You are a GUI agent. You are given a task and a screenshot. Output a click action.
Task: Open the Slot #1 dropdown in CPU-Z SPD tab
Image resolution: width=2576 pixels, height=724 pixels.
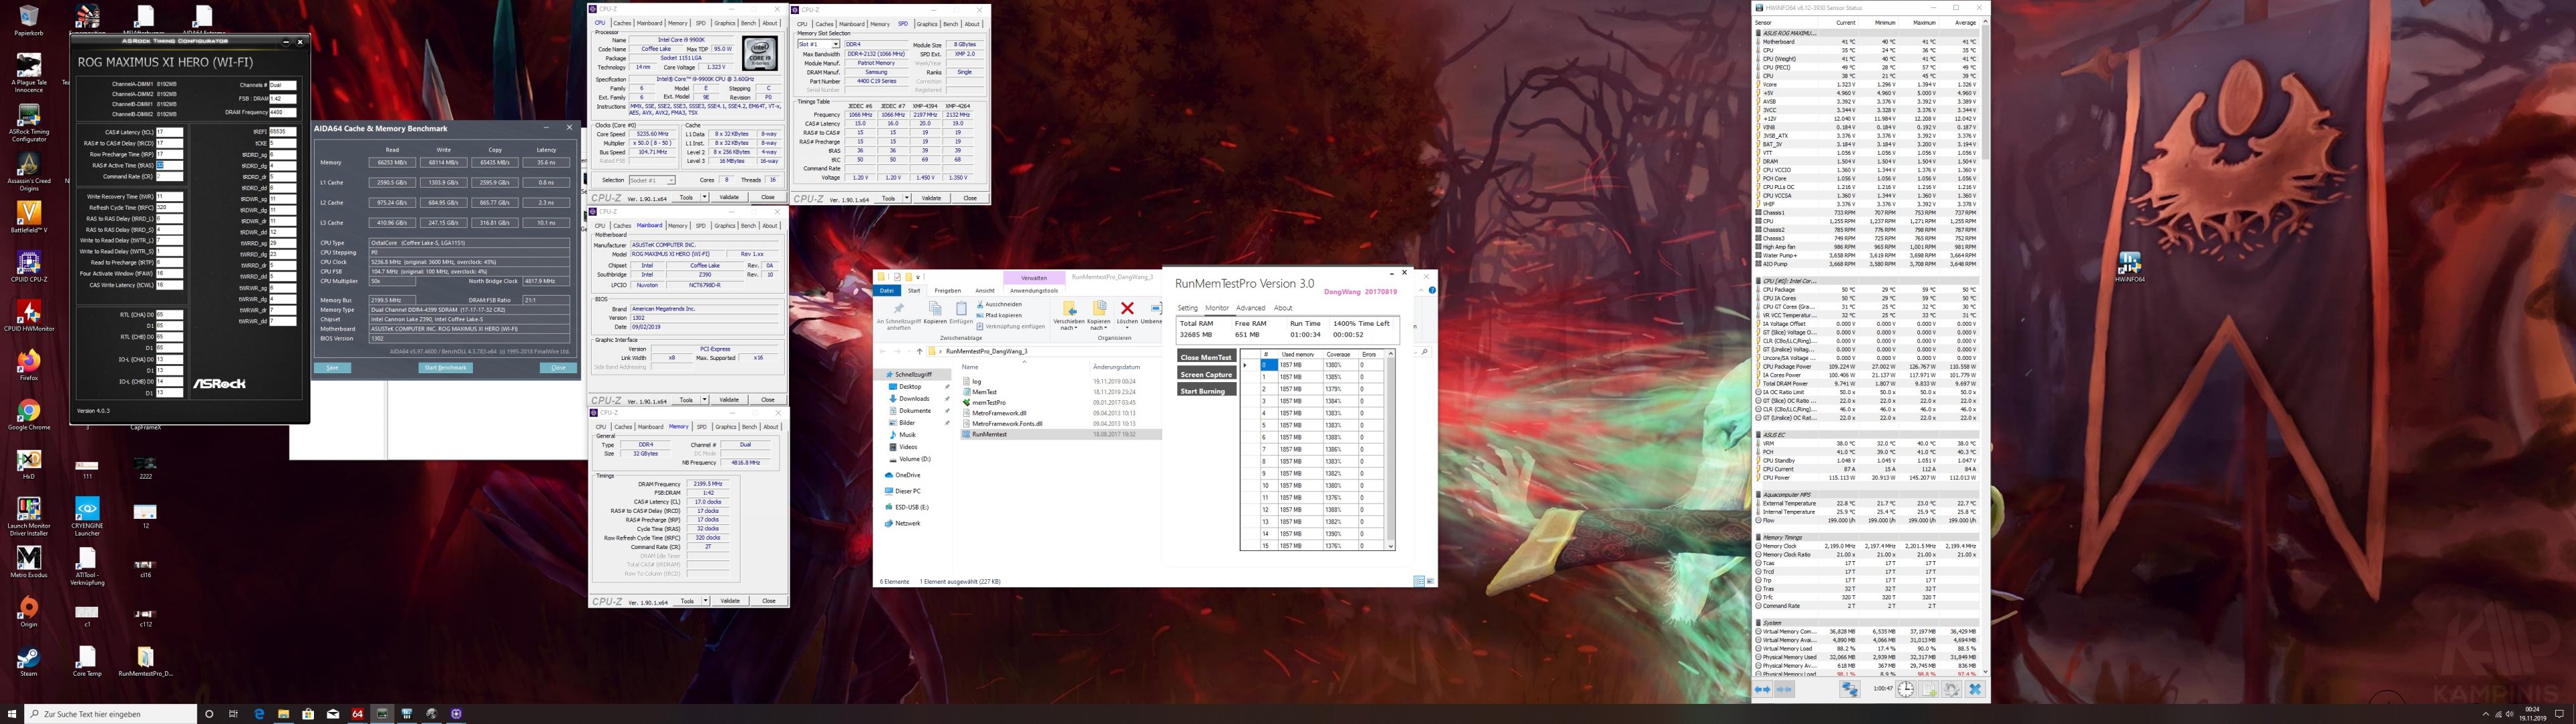(x=836, y=44)
